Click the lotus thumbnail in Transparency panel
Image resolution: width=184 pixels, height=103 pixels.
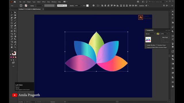[x=148, y=40]
